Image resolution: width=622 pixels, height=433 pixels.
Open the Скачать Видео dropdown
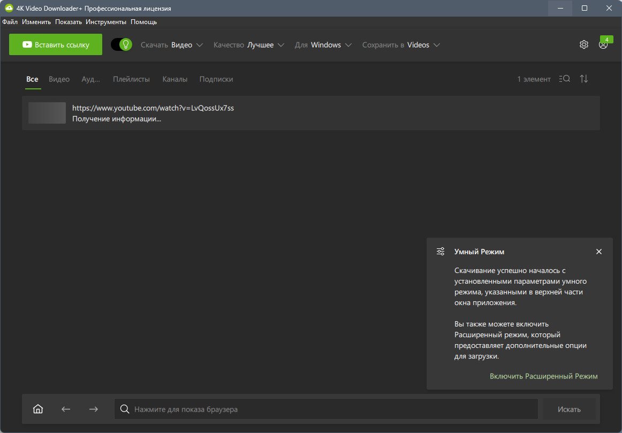click(172, 45)
